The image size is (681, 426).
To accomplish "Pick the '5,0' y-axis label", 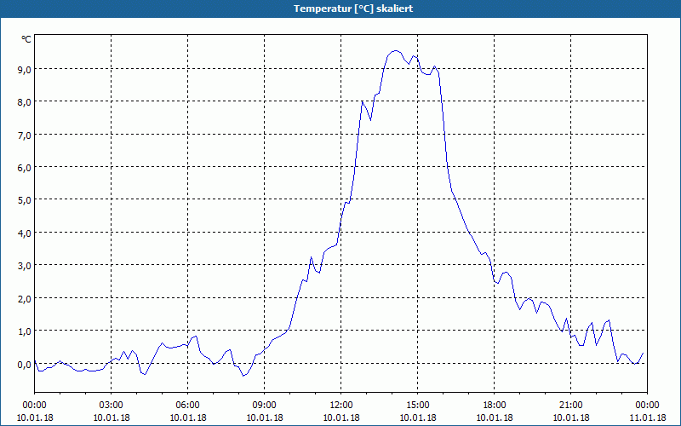I will coord(25,200).
